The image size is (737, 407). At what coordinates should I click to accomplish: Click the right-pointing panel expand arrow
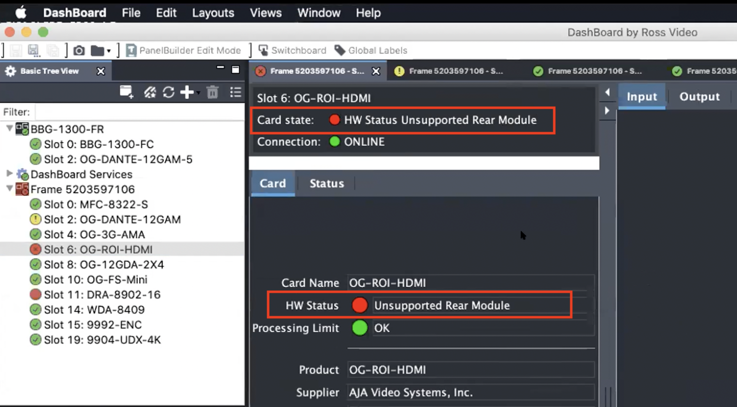[x=607, y=111]
